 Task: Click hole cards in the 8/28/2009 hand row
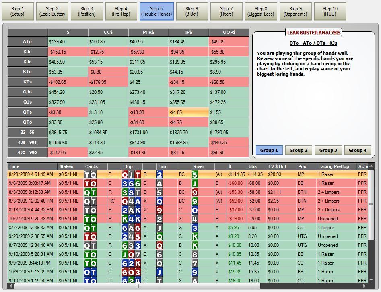(90, 174)
